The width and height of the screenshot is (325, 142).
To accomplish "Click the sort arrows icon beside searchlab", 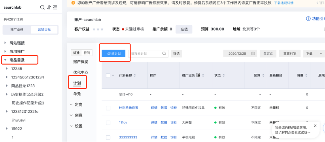I will 49,7.
